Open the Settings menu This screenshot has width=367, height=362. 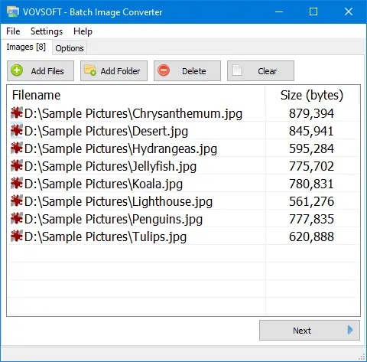coord(47,31)
